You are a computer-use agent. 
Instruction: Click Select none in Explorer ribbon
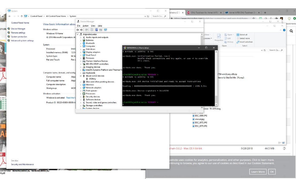(x=243, y=38)
